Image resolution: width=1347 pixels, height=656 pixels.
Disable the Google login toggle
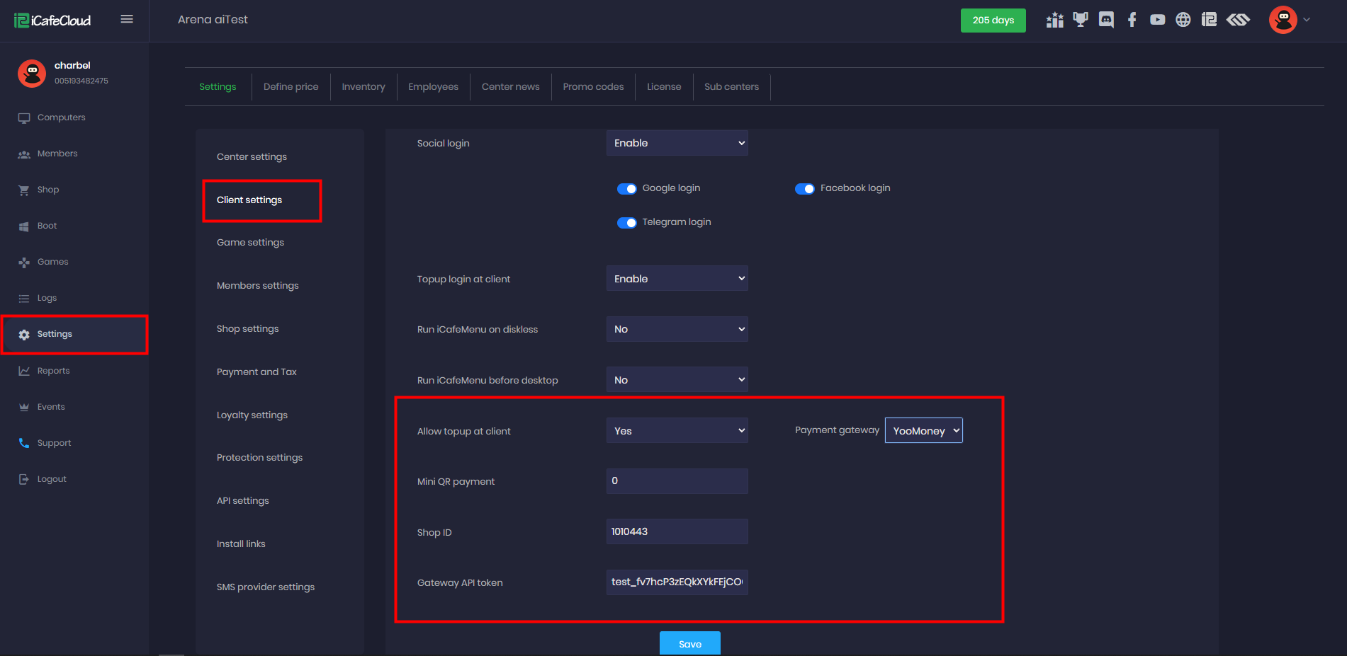click(626, 189)
